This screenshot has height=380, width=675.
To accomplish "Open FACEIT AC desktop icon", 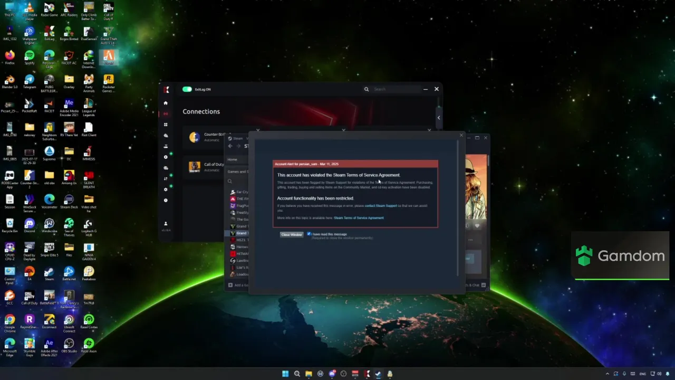I will point(69,57).
